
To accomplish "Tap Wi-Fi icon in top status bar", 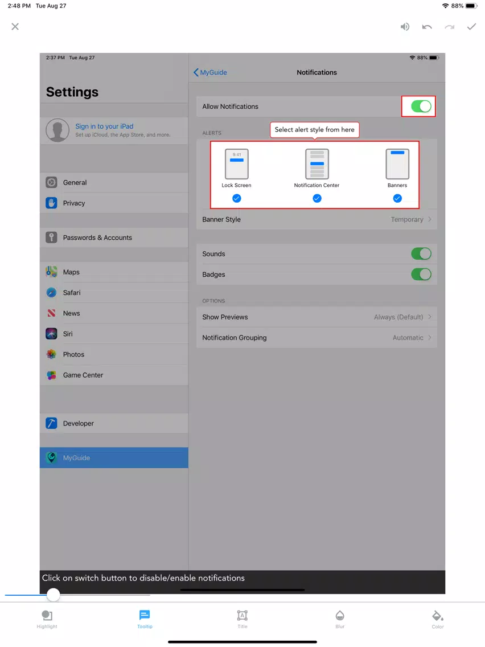I will (445, 6).
